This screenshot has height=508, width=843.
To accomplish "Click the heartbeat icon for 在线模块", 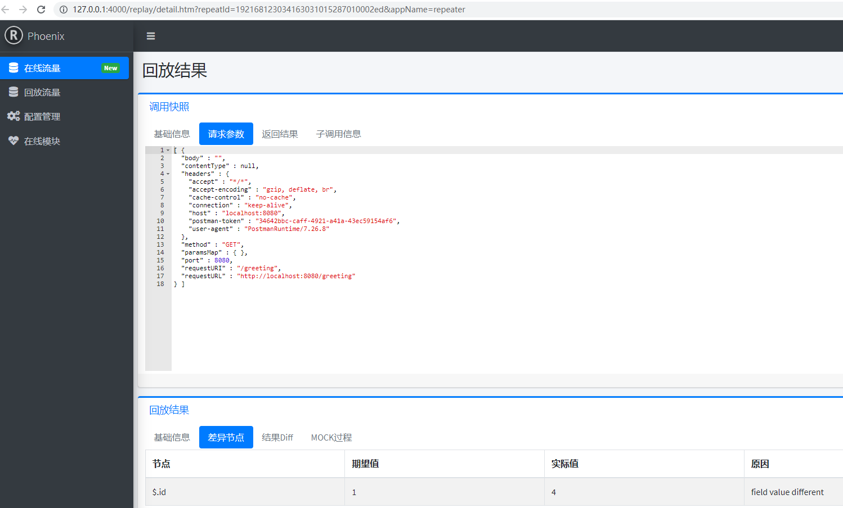I will [x=14, y=140].
